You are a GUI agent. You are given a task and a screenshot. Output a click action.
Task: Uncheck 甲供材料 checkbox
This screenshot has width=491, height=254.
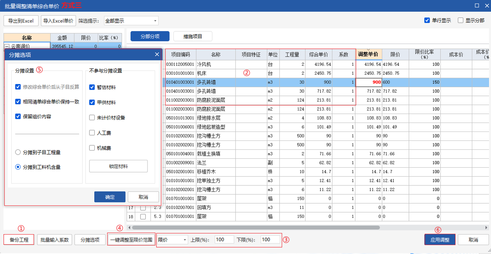click(92, 102)
